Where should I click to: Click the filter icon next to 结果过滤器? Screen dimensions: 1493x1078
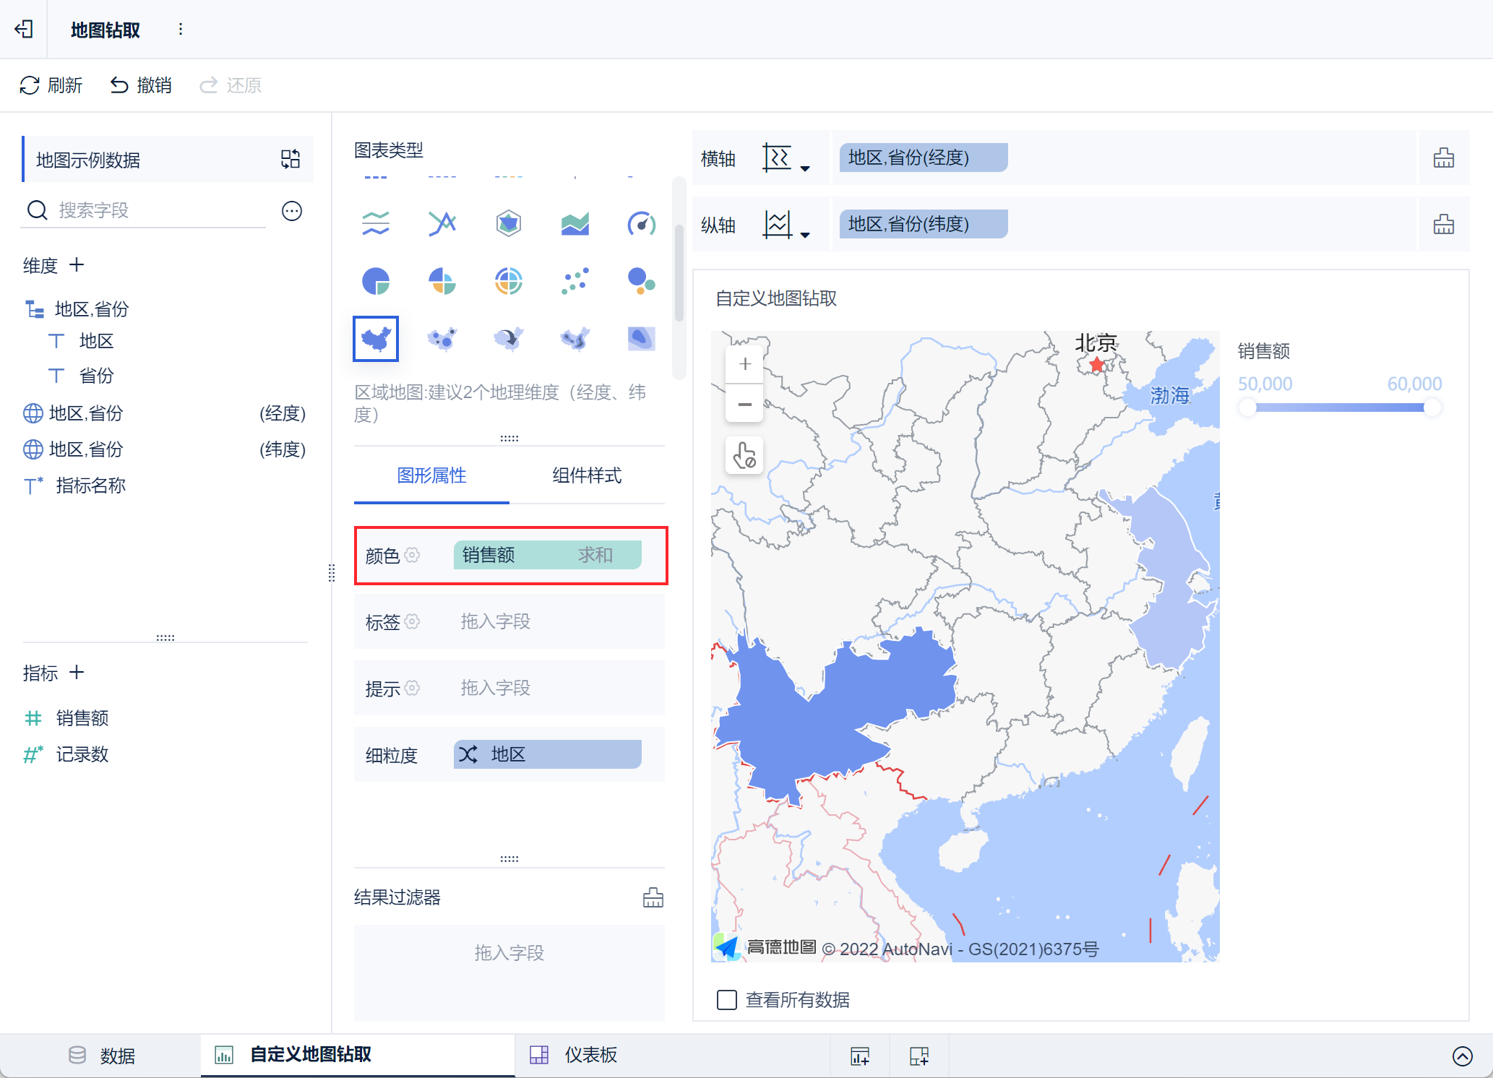point(653,897)
